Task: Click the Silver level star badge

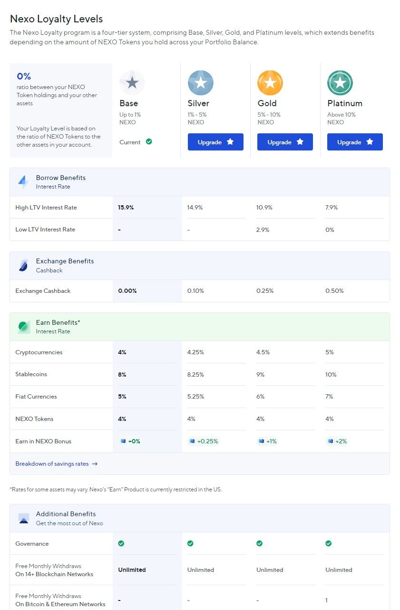Action: click(x=201, y=83)
